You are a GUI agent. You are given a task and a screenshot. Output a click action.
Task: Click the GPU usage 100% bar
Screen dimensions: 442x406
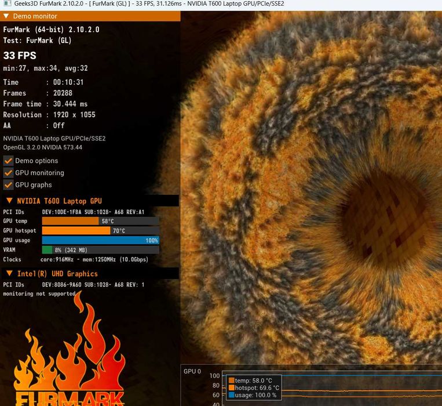pyautogui.click(x=101, y=240)
